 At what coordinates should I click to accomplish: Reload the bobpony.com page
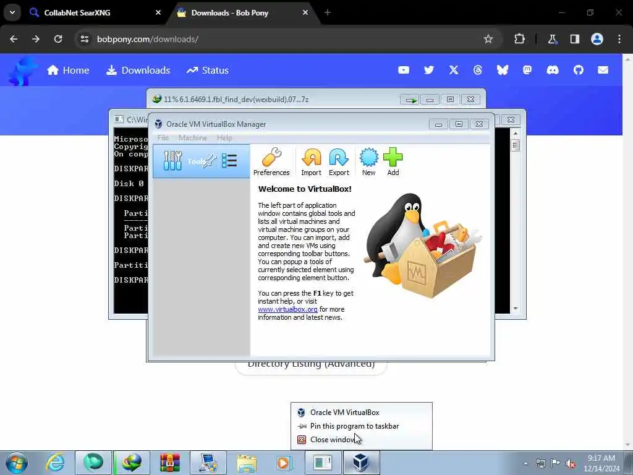coord(58,39)
